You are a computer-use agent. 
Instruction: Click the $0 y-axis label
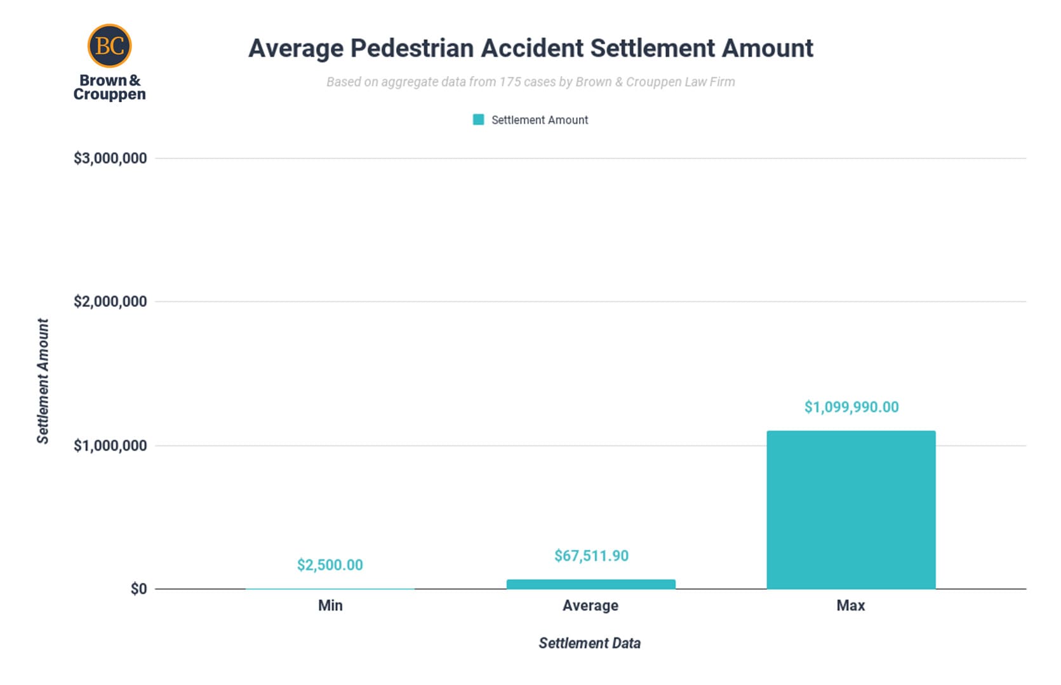(x=138, y=589)
